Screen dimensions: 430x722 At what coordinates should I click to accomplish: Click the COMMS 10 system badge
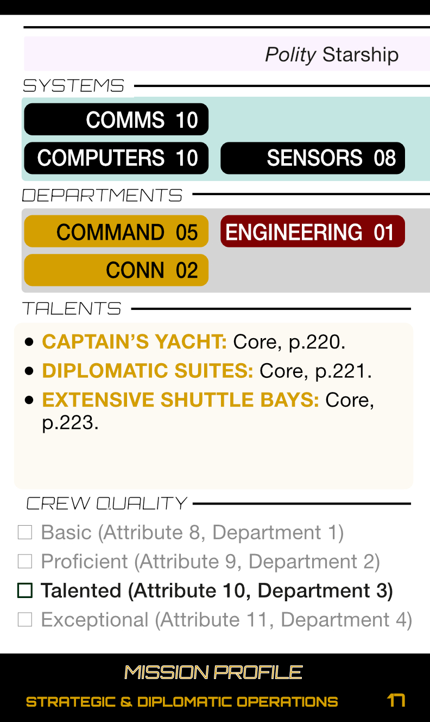(x=116, y=120)
